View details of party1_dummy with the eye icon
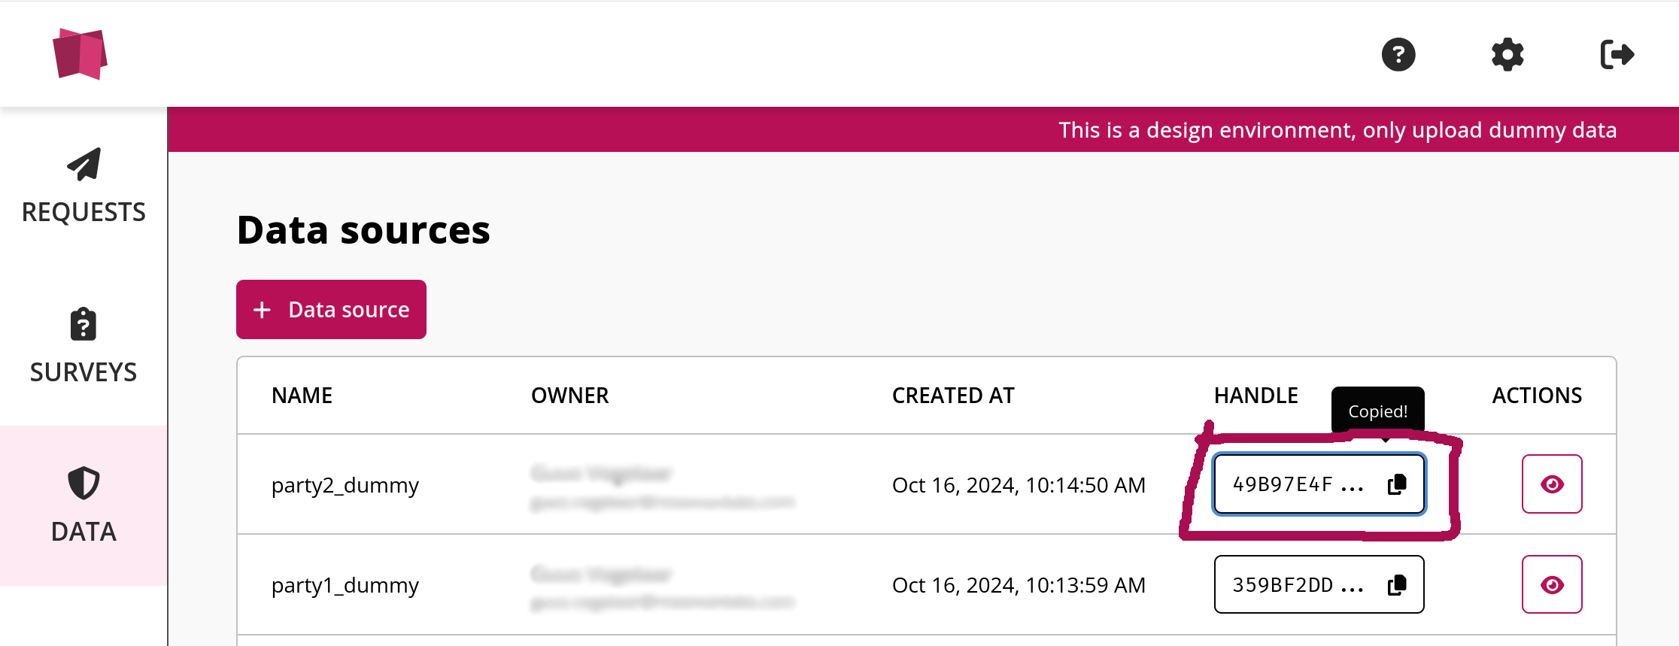The height and width of the screenshot is (646, 1679). coord(1552,584)
